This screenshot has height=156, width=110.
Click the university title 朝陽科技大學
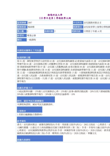click(x=55, y=15)
